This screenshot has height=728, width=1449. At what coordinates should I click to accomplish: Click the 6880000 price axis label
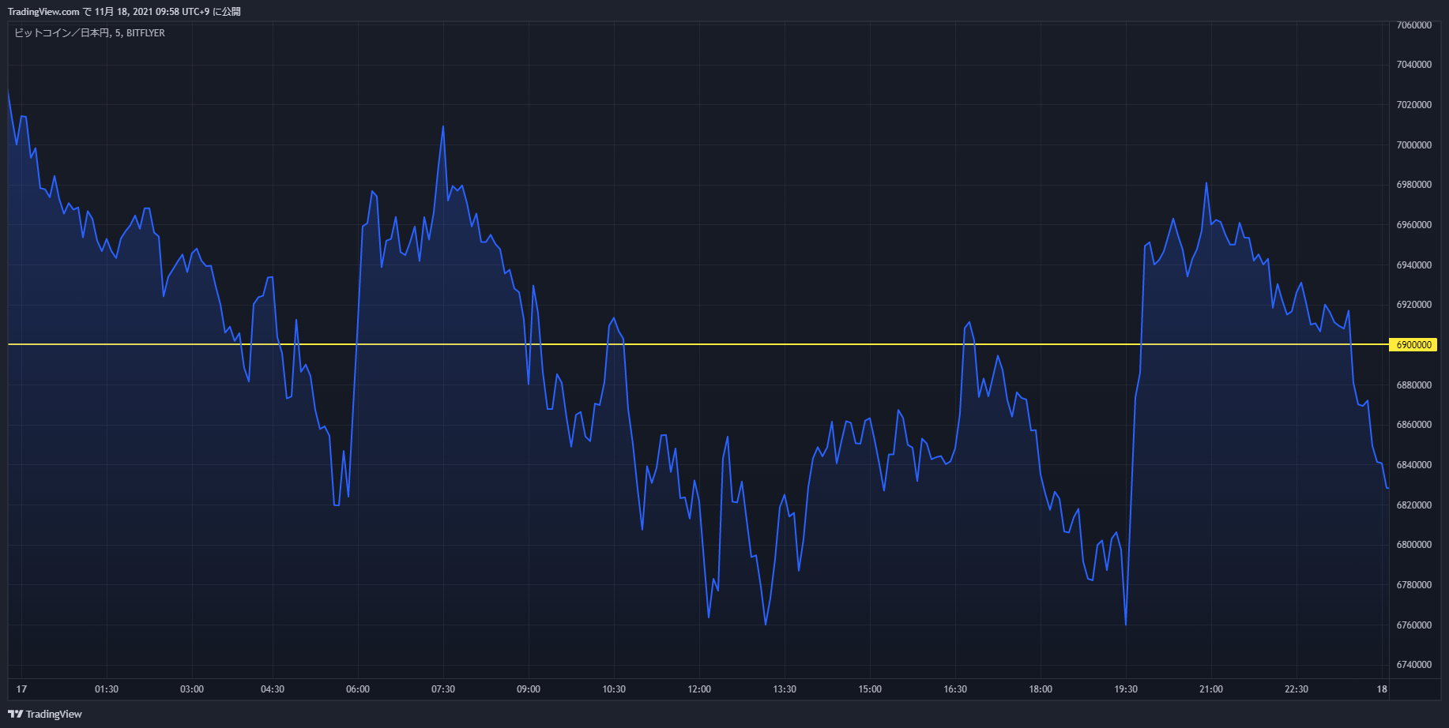pyautogui.click(x=1414, y=385)
